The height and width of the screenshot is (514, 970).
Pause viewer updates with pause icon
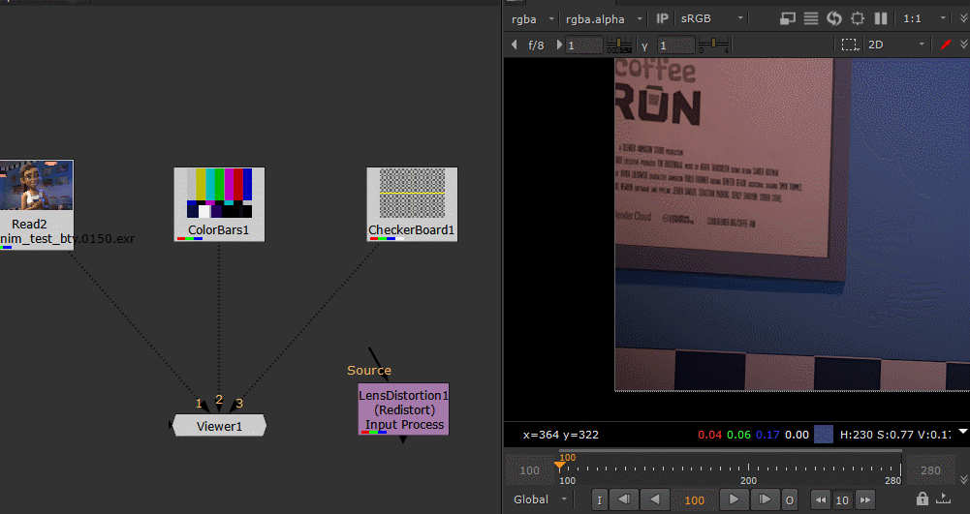pos(881,18)
